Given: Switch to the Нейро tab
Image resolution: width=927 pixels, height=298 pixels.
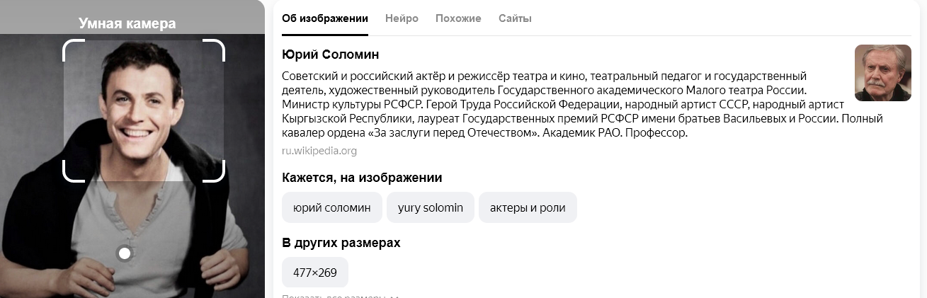Looking at the screenshot, I should click(402, 18).
